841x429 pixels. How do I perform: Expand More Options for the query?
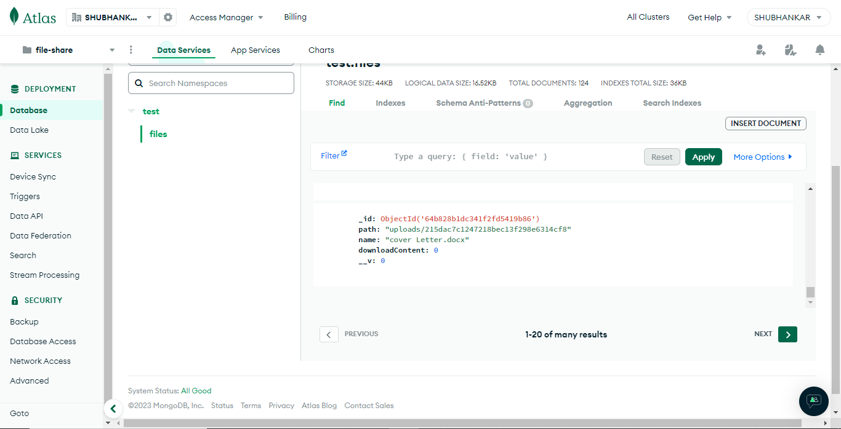[763, 157]
